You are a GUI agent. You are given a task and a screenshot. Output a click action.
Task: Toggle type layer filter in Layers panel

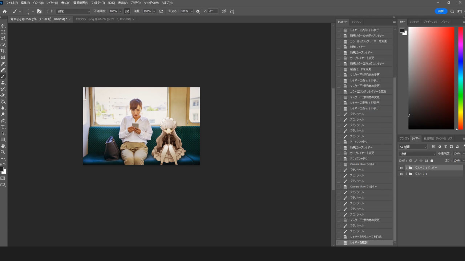point(445,147)
